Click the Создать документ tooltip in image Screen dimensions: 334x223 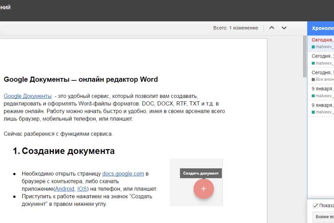201,173
